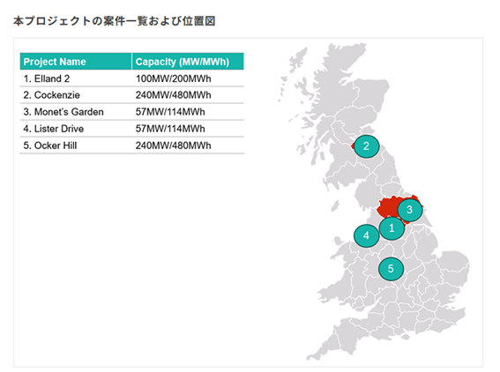Screen dimensions: 500x372
Task: Click the Ocker Hill project name
Action: (x=49, y=145)
